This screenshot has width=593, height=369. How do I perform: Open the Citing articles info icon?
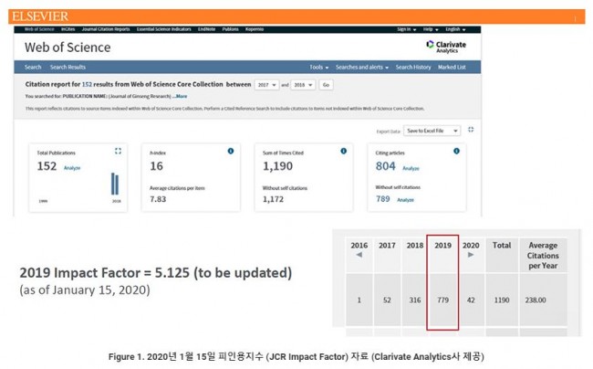456,151
